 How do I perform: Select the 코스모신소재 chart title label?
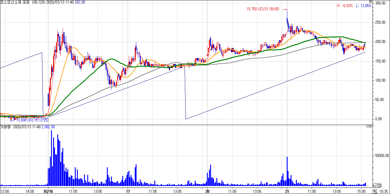[x=15, y=2]
